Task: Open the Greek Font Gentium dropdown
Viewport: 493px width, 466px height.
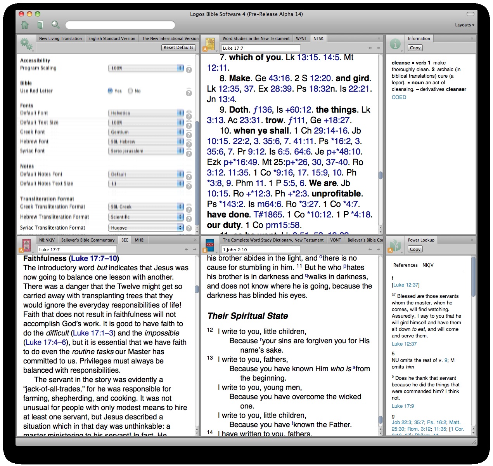Action: pyautogui.click(x=146, y=132)
